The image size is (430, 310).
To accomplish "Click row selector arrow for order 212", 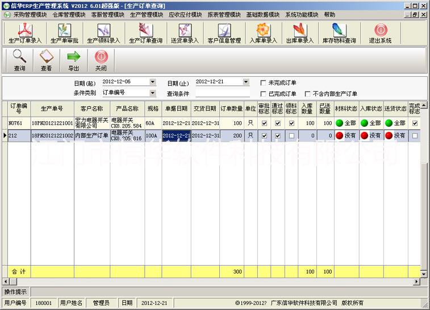I will coord(5,135).
